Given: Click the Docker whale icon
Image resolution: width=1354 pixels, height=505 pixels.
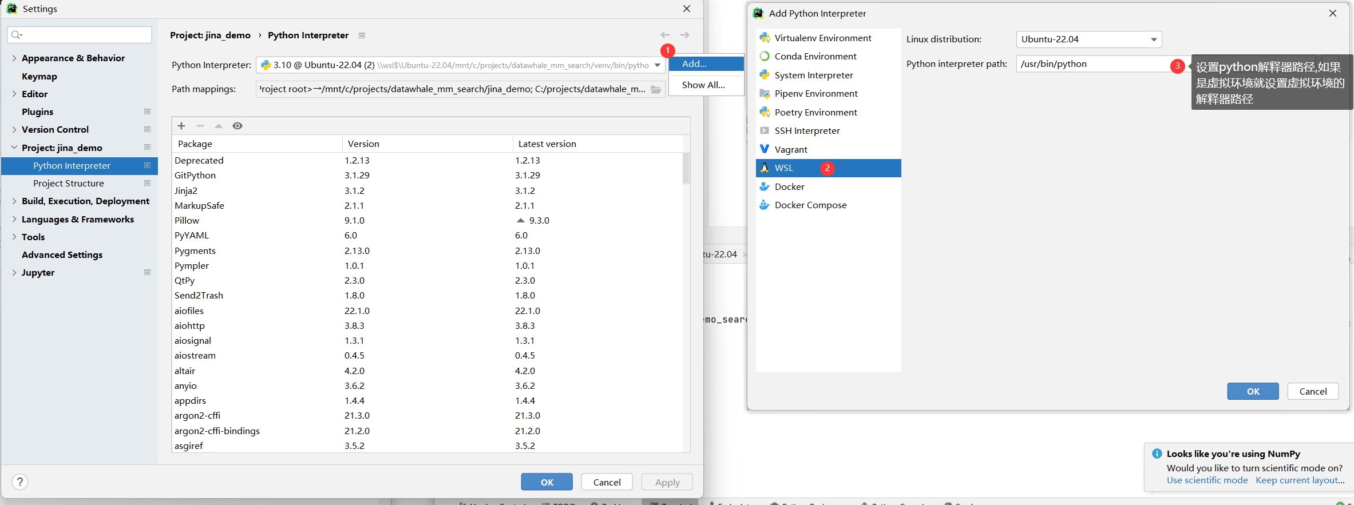Looking at the screenshot, I should [x=765, y=186].
